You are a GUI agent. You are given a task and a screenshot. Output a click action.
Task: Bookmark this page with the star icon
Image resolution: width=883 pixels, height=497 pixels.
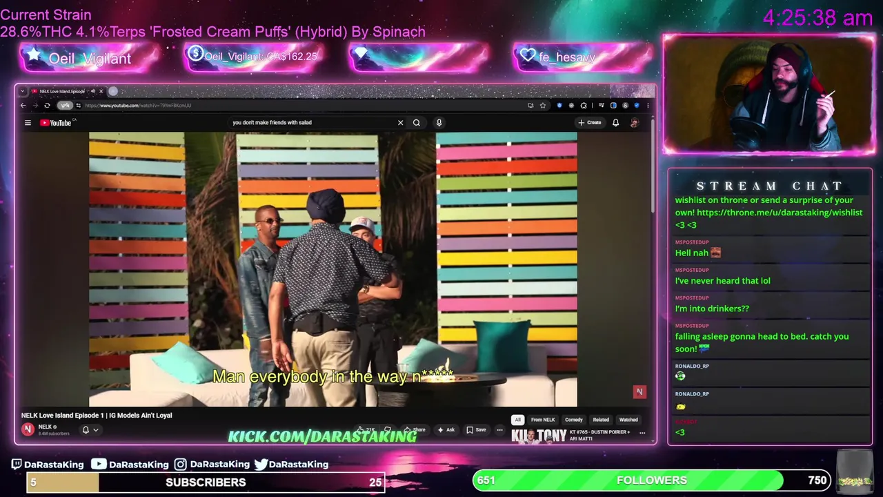tap(543, 106)
